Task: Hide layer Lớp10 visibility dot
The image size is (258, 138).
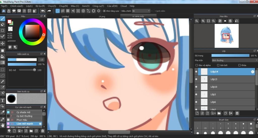Action: [196, 87]
